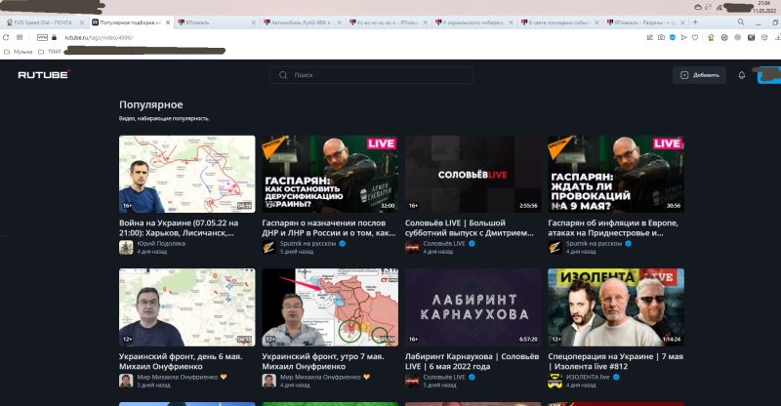Click the snapshot camera icon in the toolbar
The height and width of the screenshot is (406, 781).
click(x=661, y=37)
